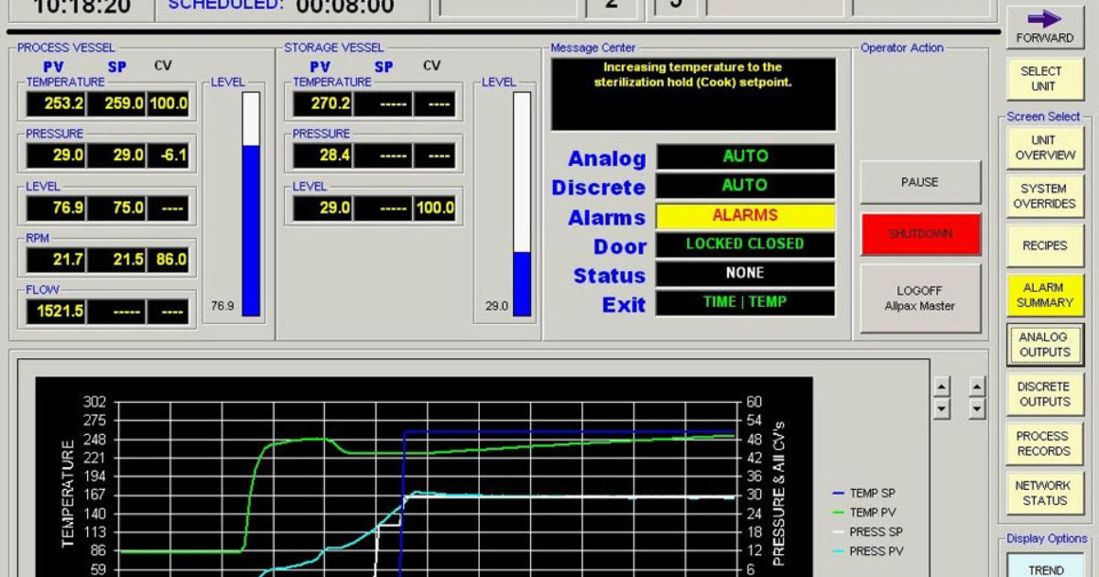
Task: View the DISCRETE OUTPUTS screen
Action: [1044, 394]
